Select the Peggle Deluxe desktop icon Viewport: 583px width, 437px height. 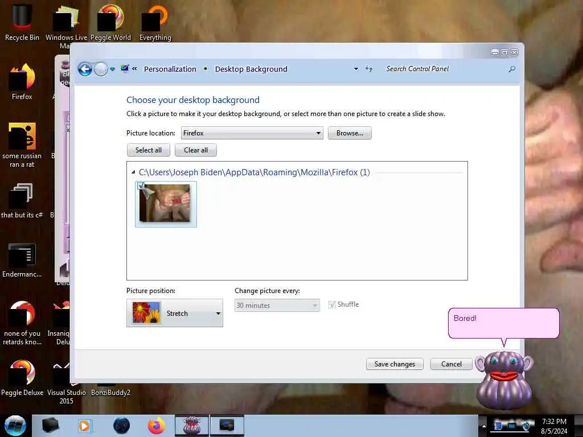[22, 378]
